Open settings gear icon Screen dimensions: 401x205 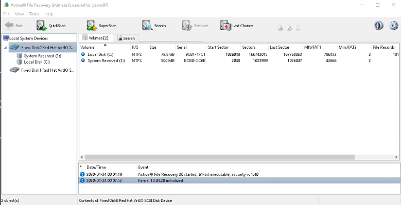click(x=394, y=26)
